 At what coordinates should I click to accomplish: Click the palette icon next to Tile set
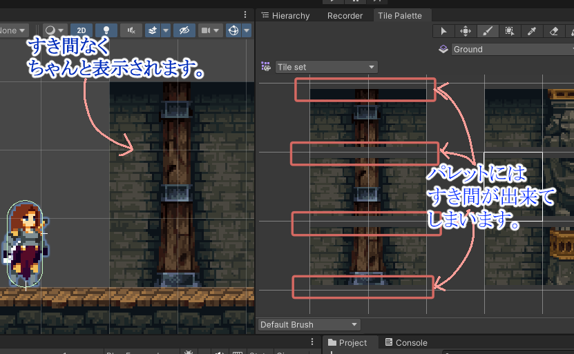[266, 66]
